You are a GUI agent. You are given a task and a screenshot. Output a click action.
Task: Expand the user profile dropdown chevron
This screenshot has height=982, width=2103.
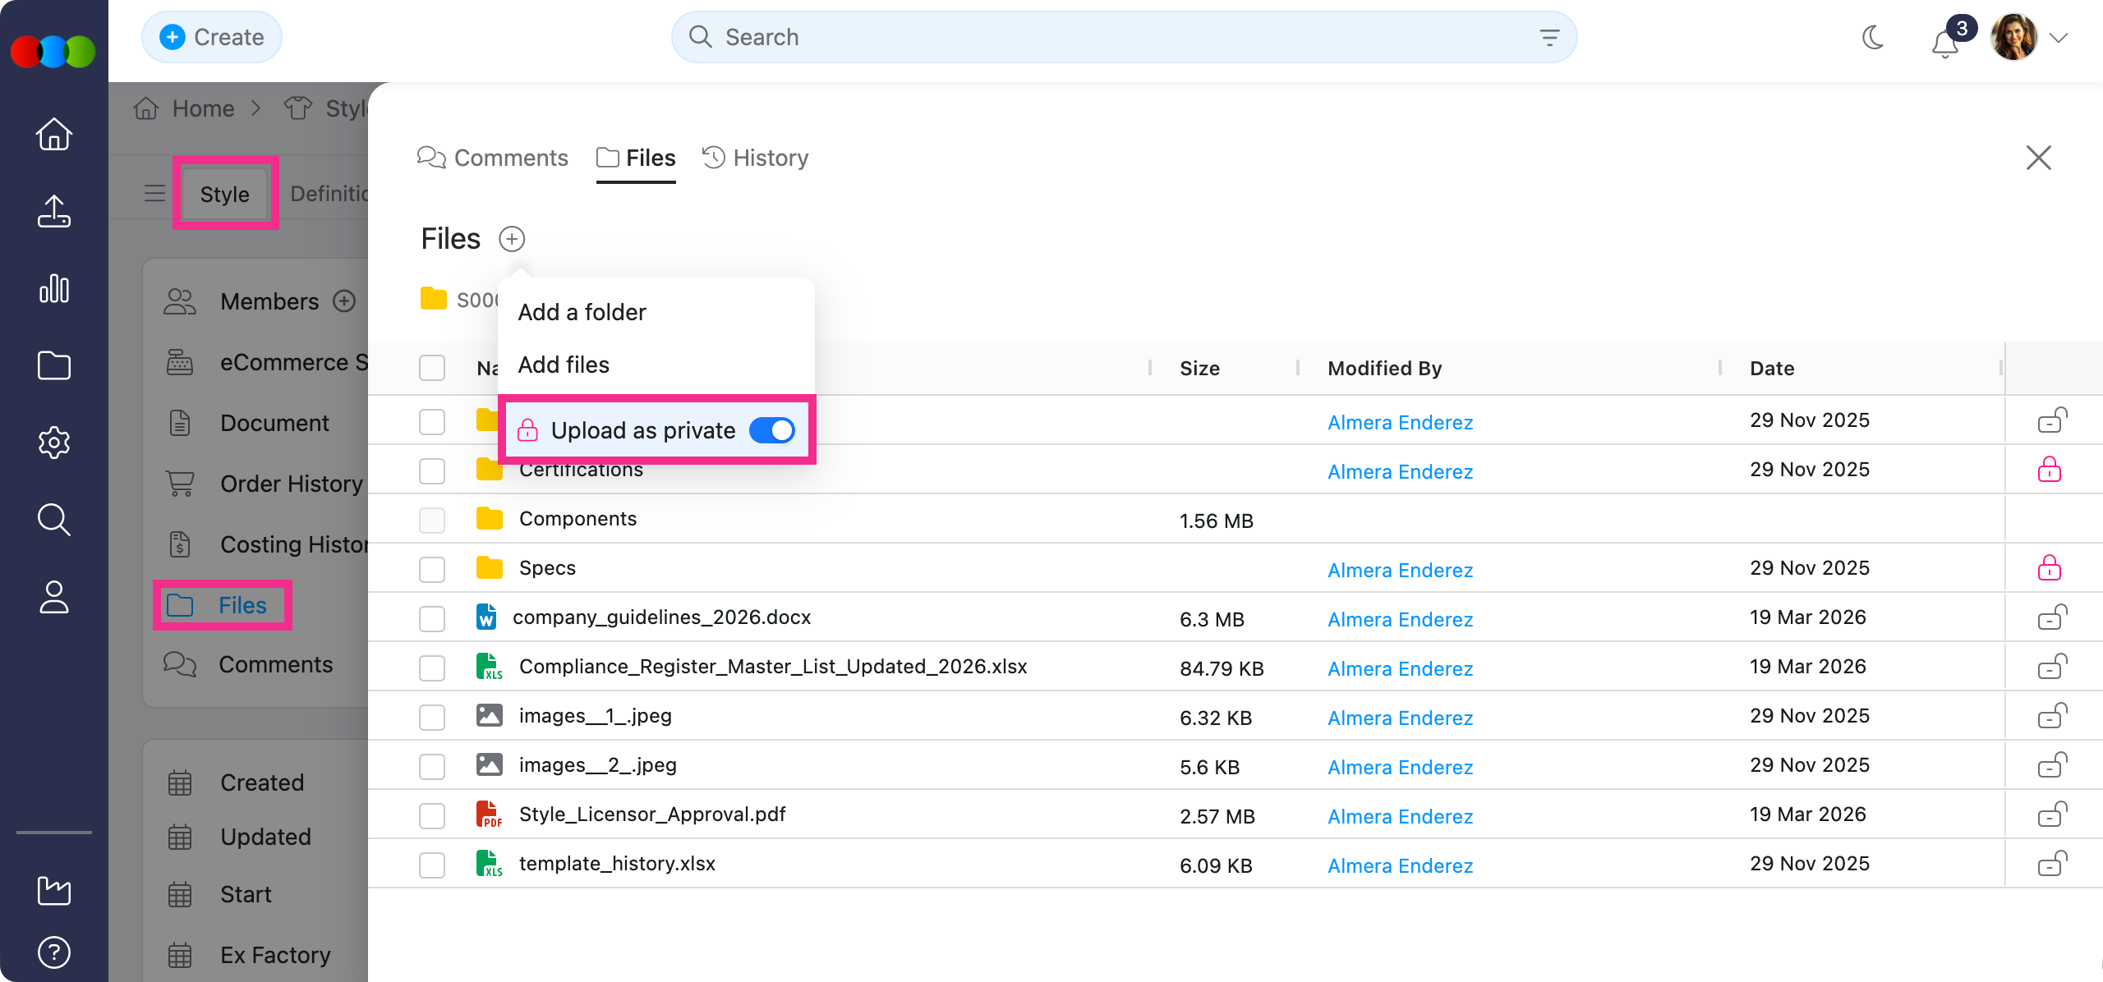[2059, 38]
